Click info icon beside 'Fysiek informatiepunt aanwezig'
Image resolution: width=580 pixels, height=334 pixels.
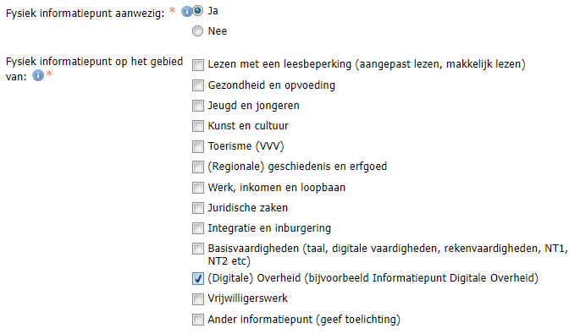pos(186,12)
